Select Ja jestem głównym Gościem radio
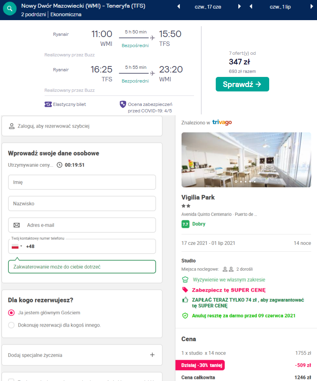The height and width of the screenshot is (381, 317). [11, 313]
